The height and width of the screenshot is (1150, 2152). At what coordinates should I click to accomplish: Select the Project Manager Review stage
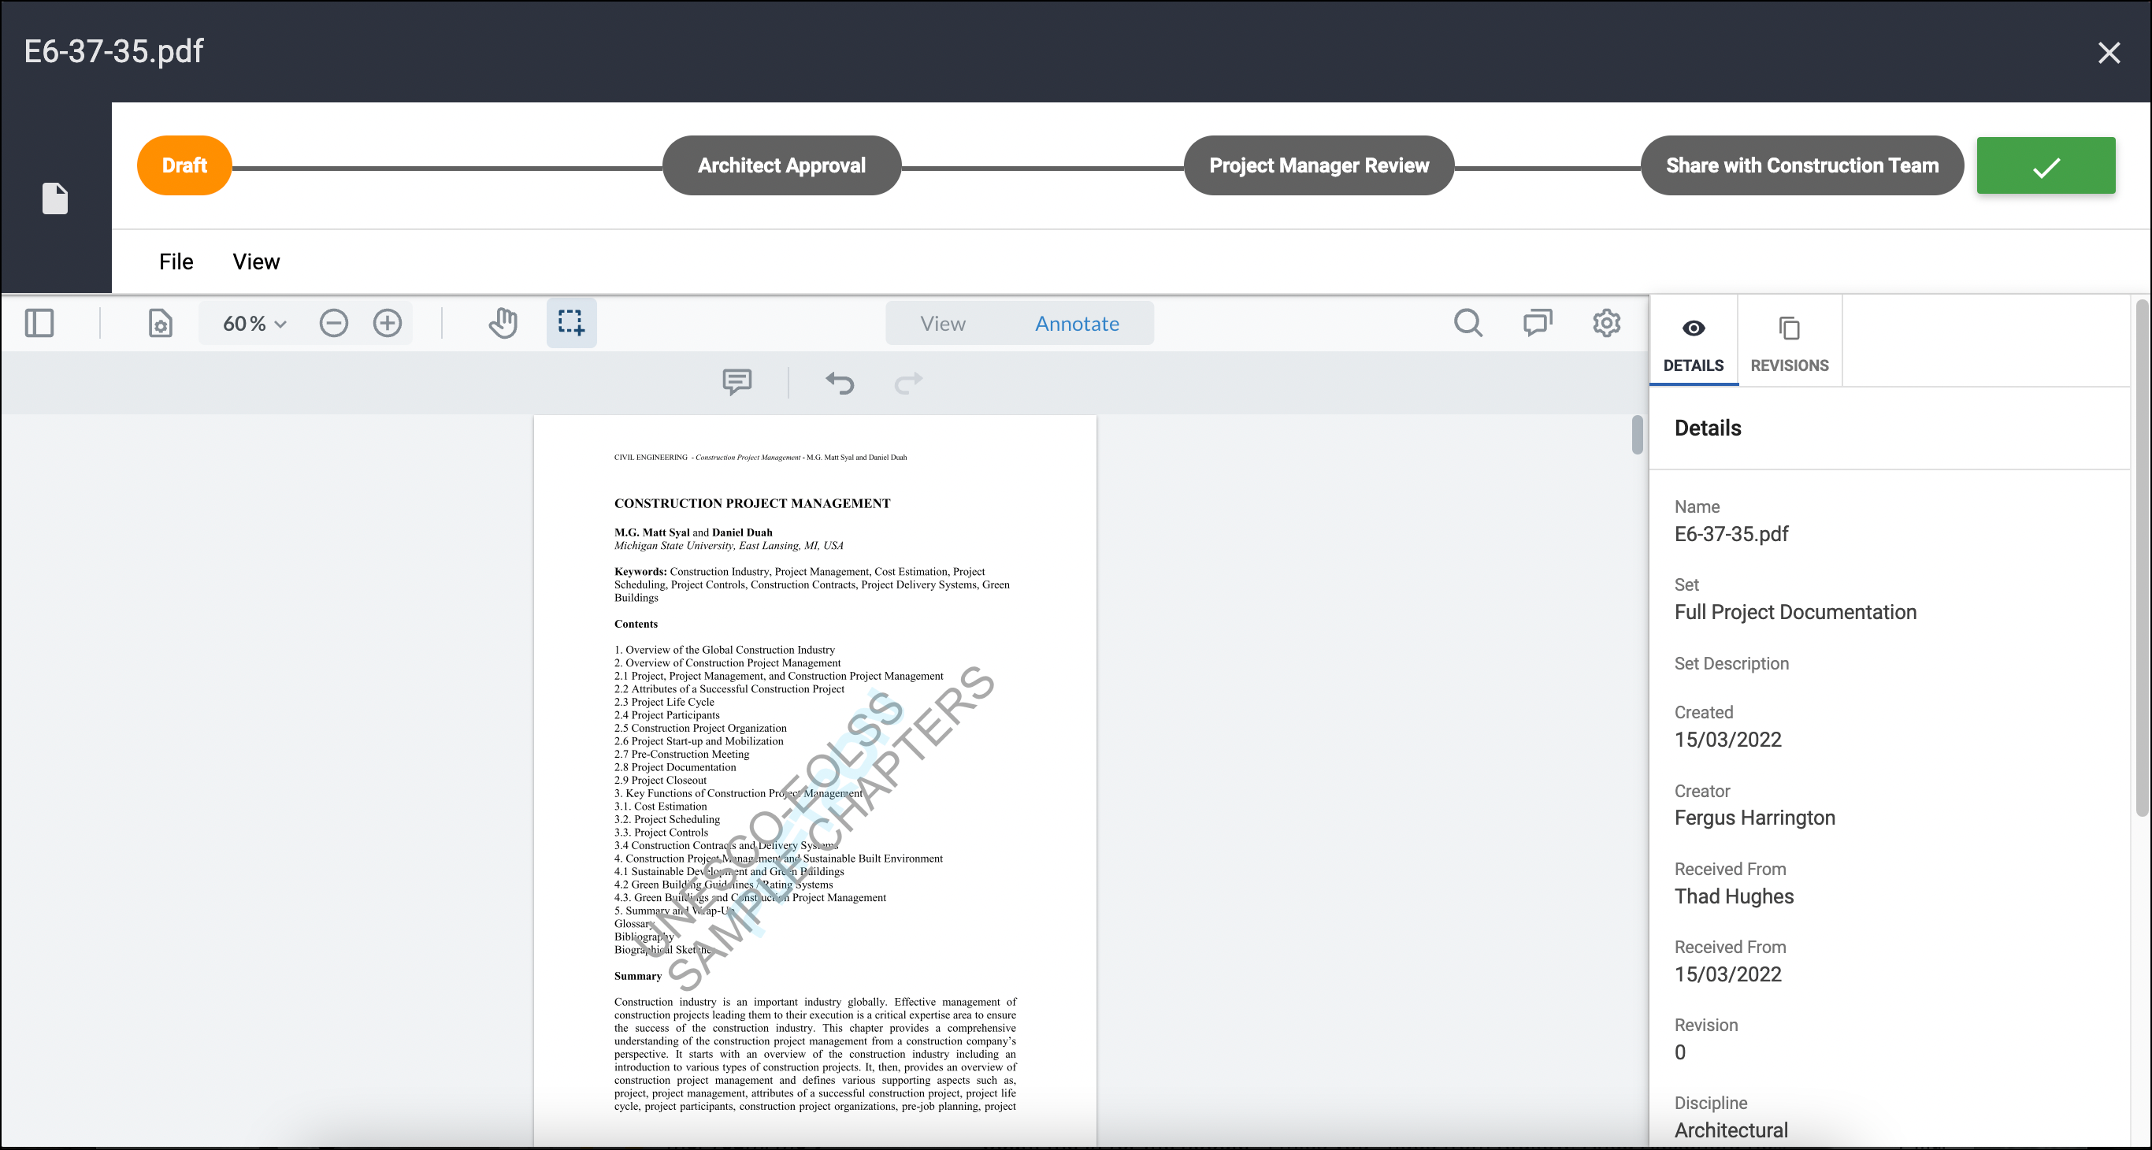click(1319, 165)
